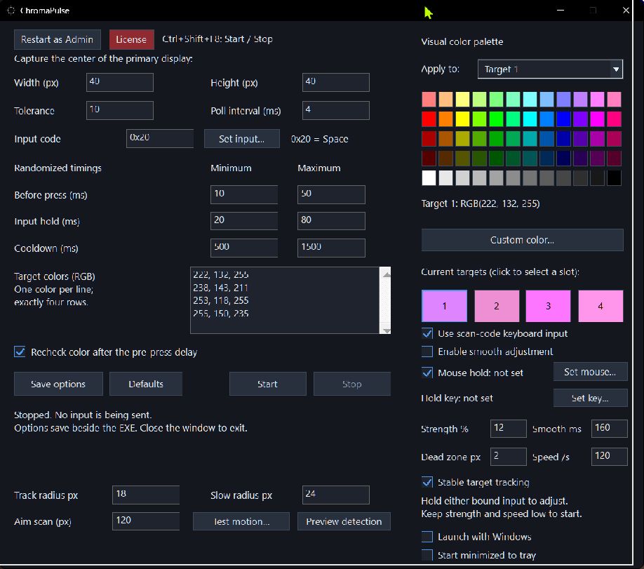Click the Track radius px field
Viewport: 644px width, 569px height.
(146, 495)
